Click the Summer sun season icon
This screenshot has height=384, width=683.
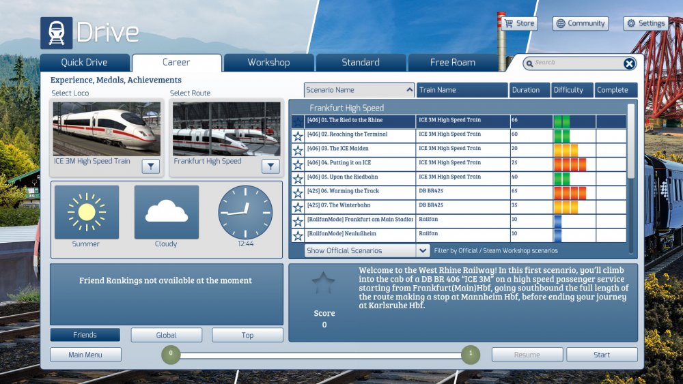[86, 212]
